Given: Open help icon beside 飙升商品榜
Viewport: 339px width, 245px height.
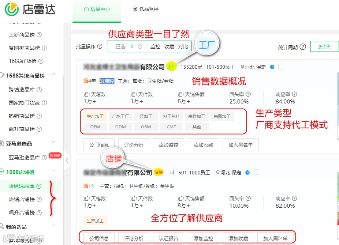Looking at the screenshot, I should [39, 129].
